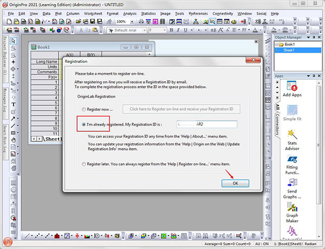Click the Long Name row header in Book1
The width and height of the screenshot is (325, 249).
(x=44, y=62)
